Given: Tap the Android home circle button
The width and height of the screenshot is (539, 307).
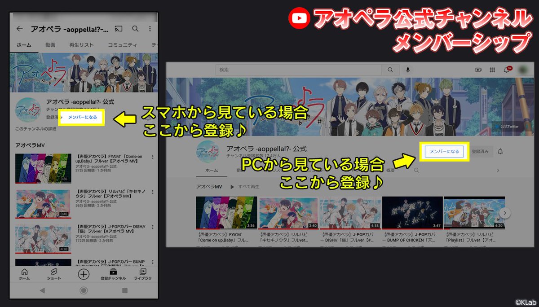Looking at the screenshot, I should [x=84, y=291].
